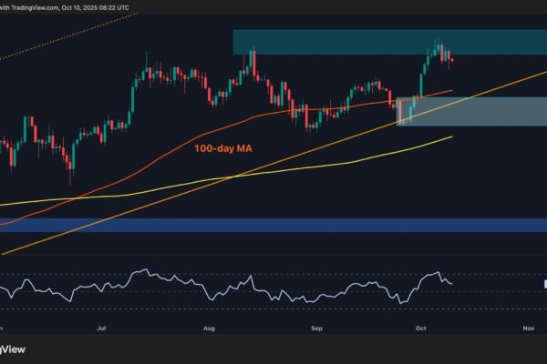Click the white marker at RSI pane edge
This screenshot has width=547, height=364.
[544, 283]
